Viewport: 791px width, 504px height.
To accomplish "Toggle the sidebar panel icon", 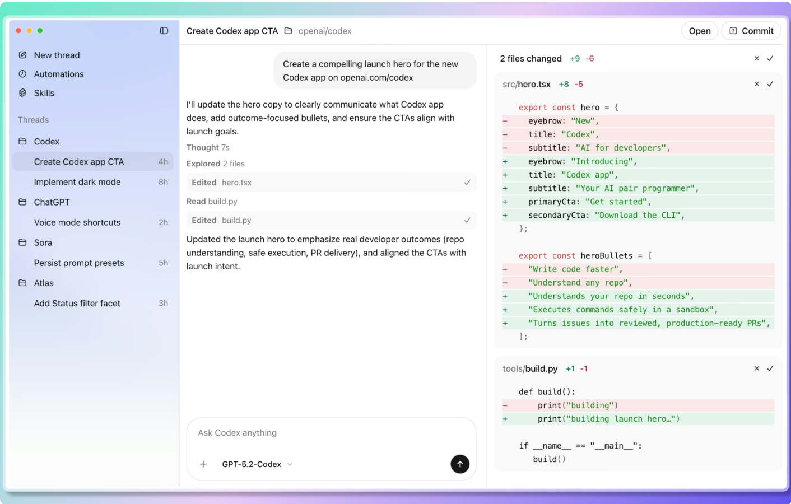I will point(164,31).
